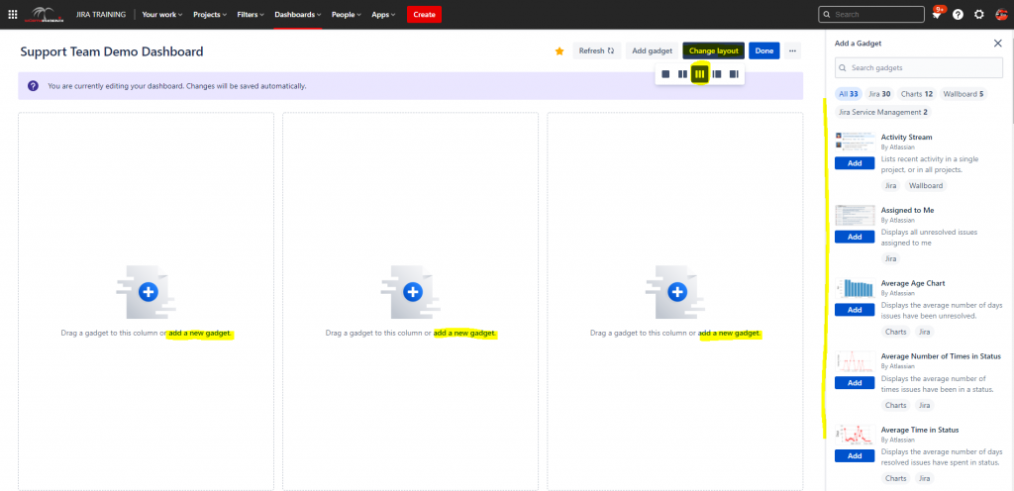Image resolution: width=1014 pixels, height=491 pixels.
Task: Click the red Create button
Action: (424, 14)
